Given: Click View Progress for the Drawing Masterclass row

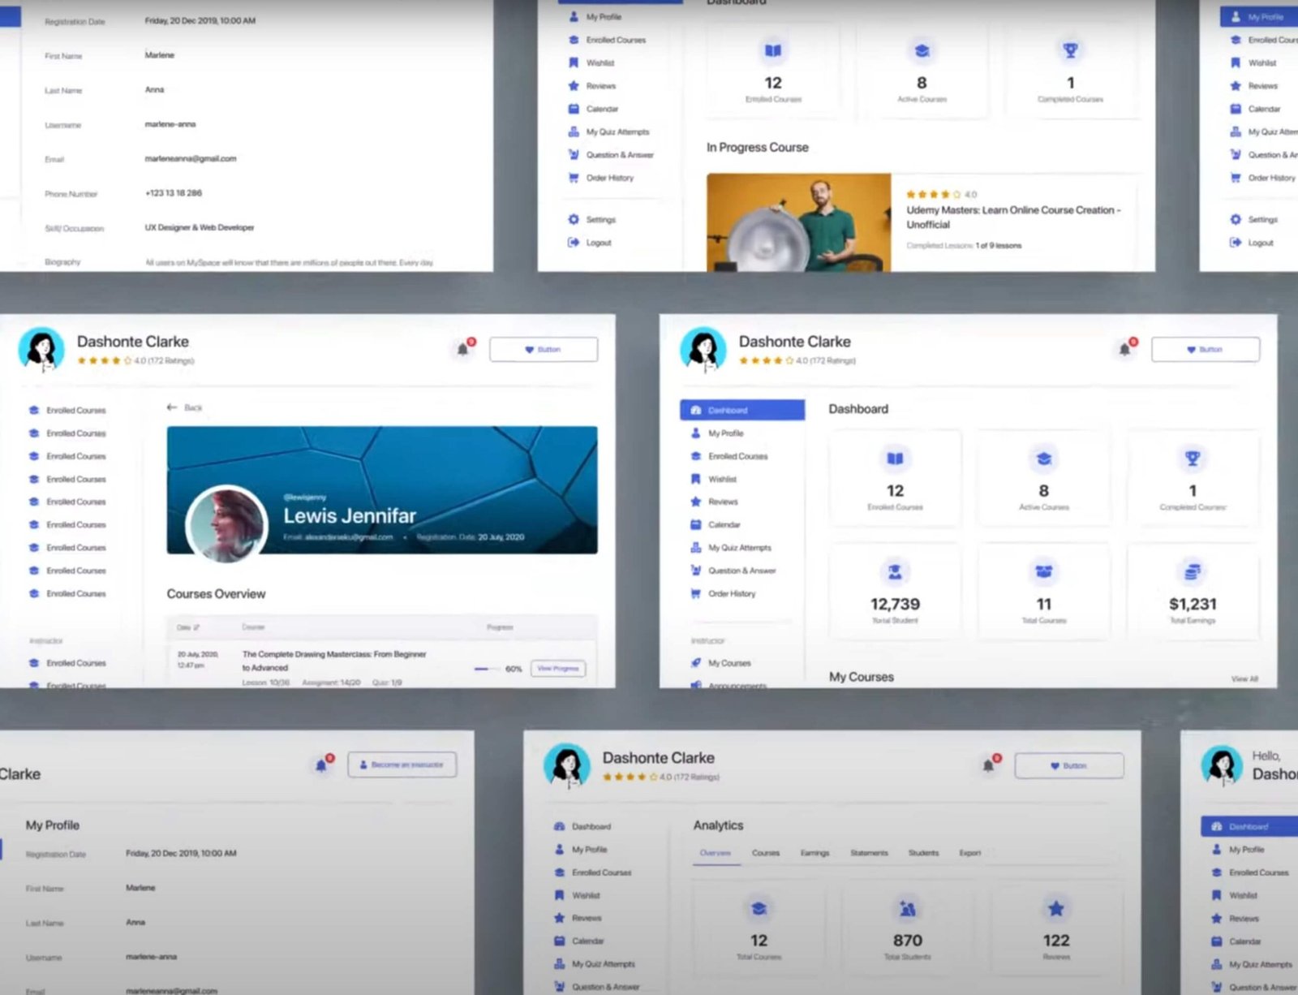Looking at the screenshot, I should [x=558, y=669].
